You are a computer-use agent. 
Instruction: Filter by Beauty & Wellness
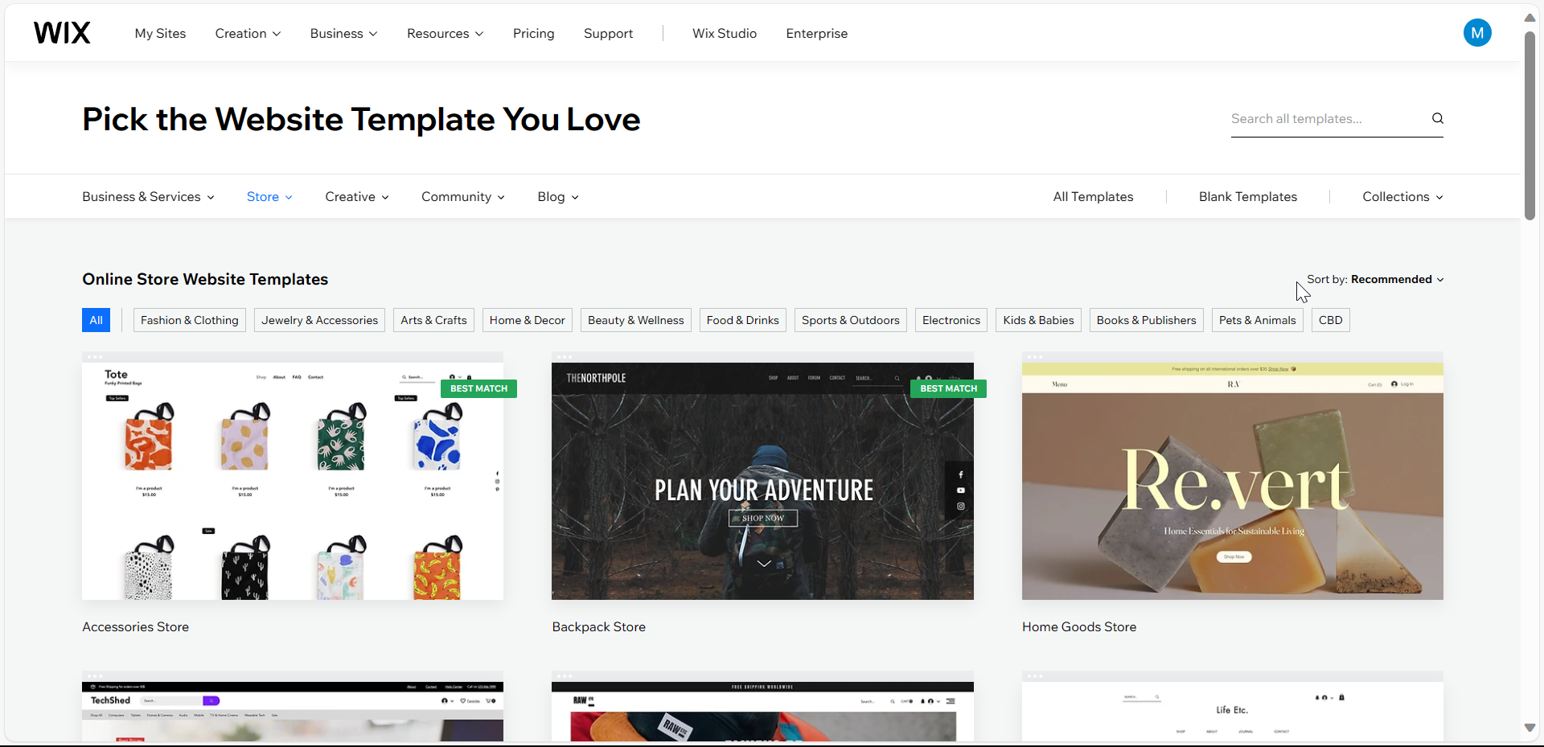pyautogui.click(x=636, y=320)
